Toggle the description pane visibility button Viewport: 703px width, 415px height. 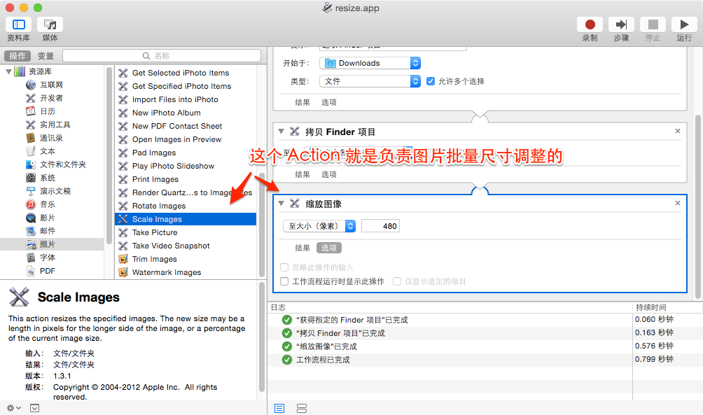34,408
